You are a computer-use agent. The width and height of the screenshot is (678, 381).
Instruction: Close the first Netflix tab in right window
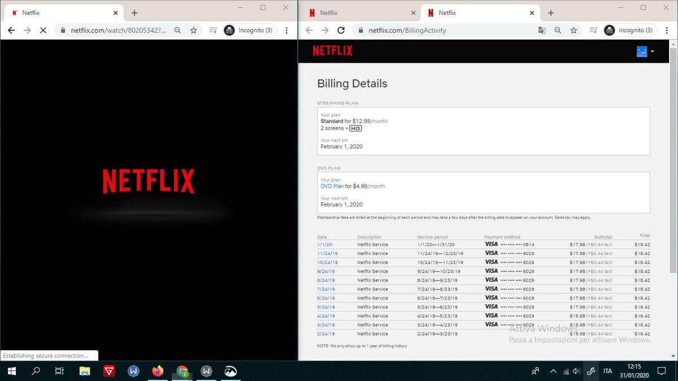coord(413,12)
